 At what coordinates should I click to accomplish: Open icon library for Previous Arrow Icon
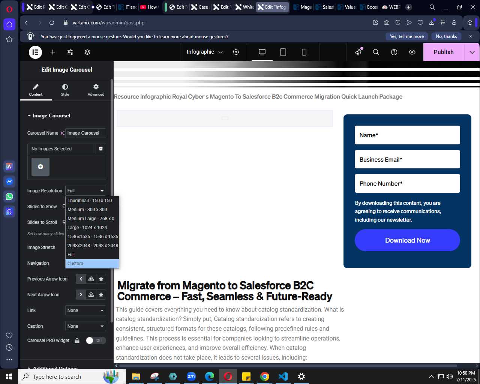(x=101, y=279)
